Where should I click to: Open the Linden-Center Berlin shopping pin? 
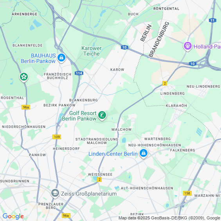pos(144,153)
